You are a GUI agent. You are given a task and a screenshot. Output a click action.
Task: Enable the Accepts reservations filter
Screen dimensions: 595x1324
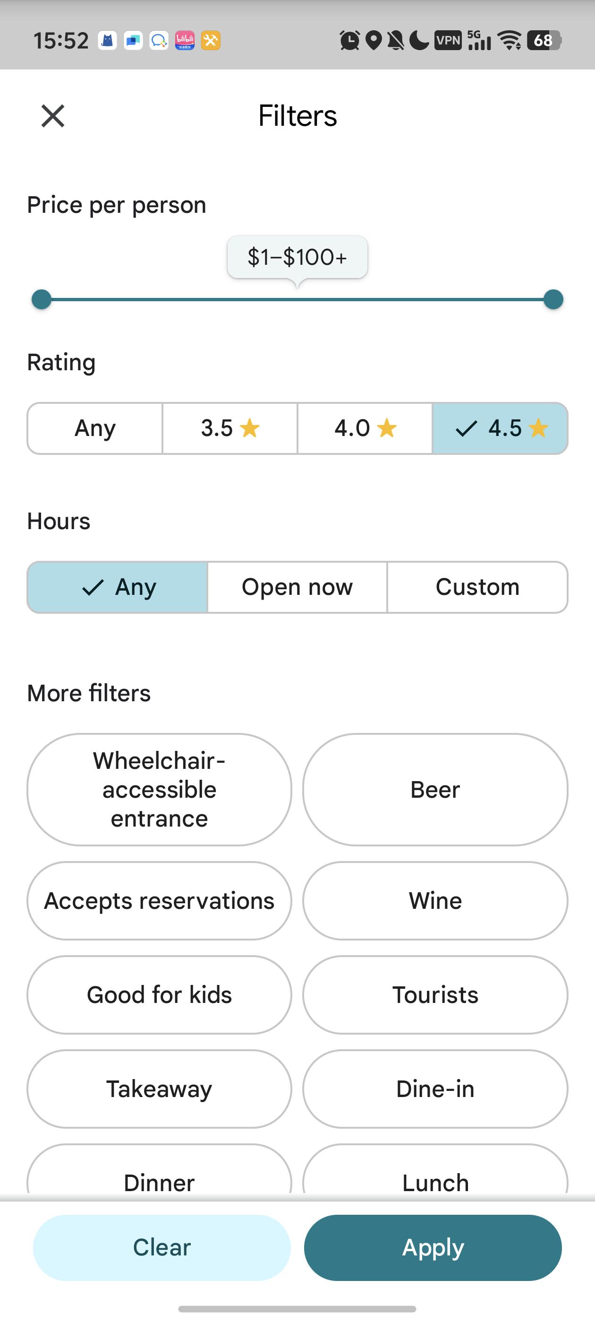159,900
